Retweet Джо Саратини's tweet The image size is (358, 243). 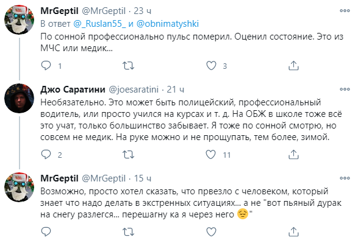click(x=128, y=155)
